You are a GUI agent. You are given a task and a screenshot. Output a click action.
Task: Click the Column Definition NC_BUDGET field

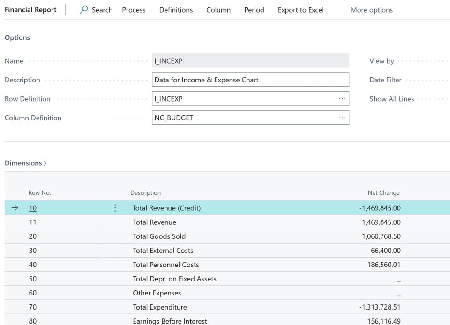click(x=250, y=118)
